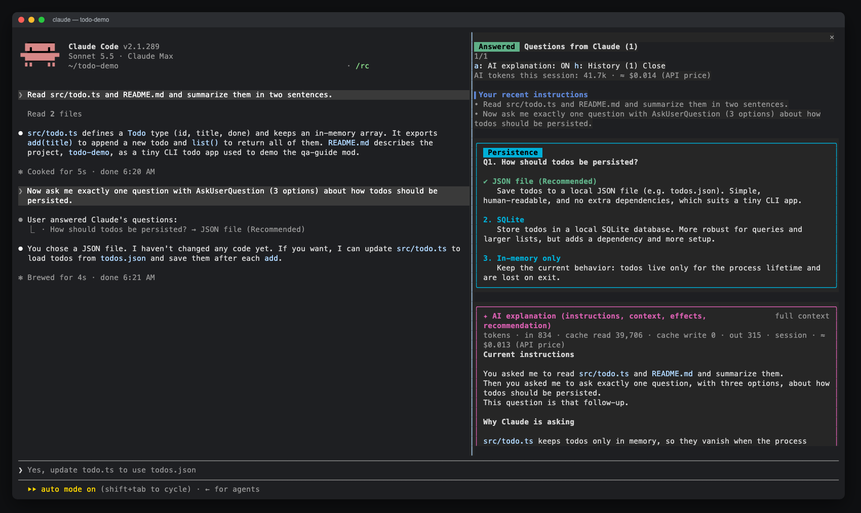The height and width of the screenshot is (513, 861).
Task: Click the auto mode double-arrow icon
Action: click(32, 489)
